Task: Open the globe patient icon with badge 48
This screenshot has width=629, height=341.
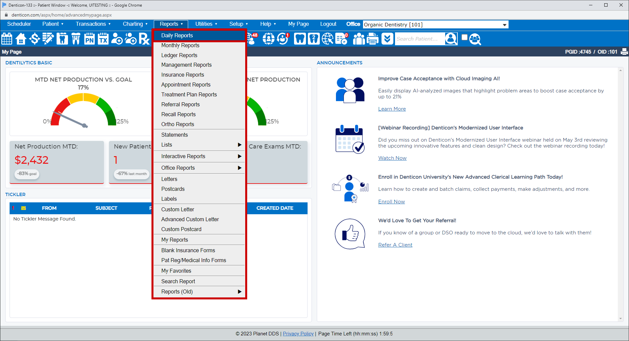Action: (x=252, y=39)
